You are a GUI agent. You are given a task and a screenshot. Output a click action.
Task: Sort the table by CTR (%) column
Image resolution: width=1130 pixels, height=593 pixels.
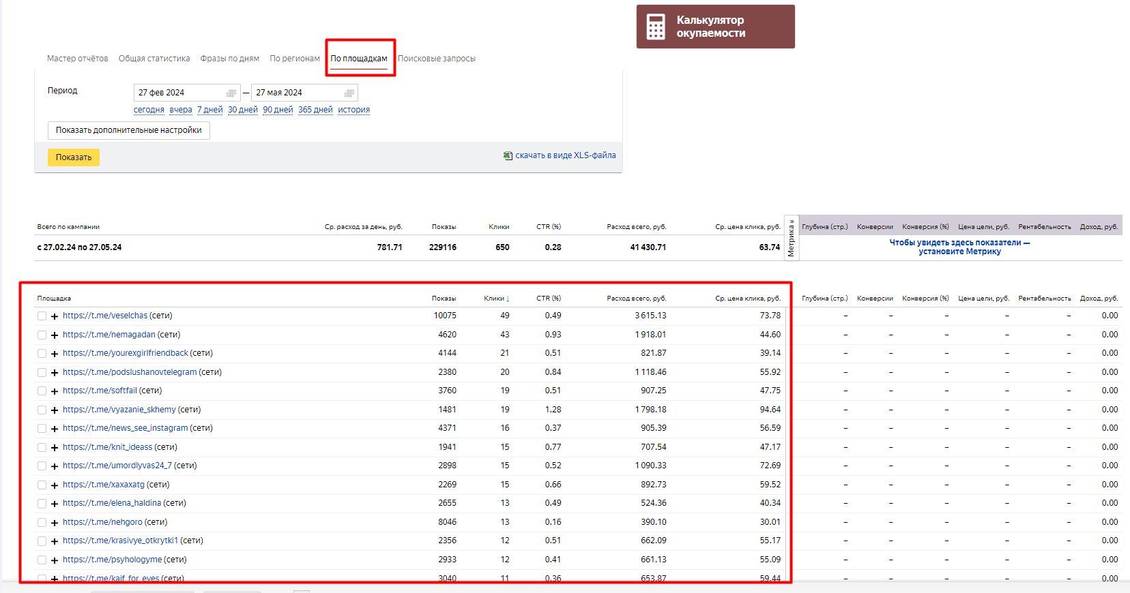549,299
